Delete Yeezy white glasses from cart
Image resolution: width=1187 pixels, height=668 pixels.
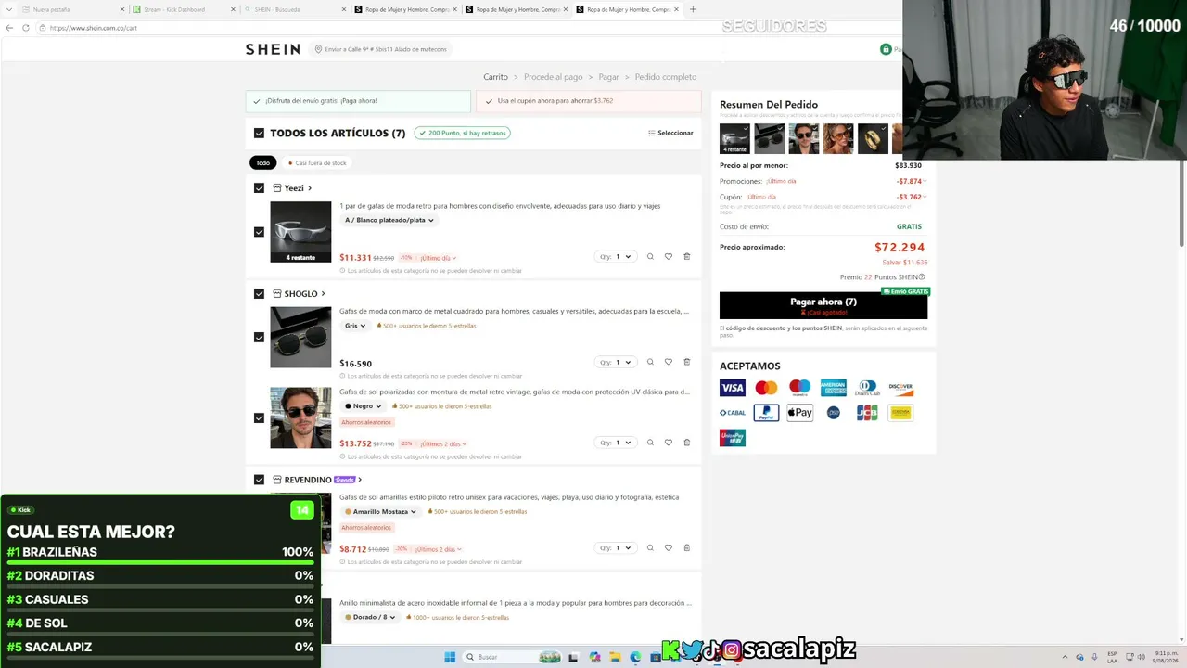pyautogui.click(x=686, y=257)
